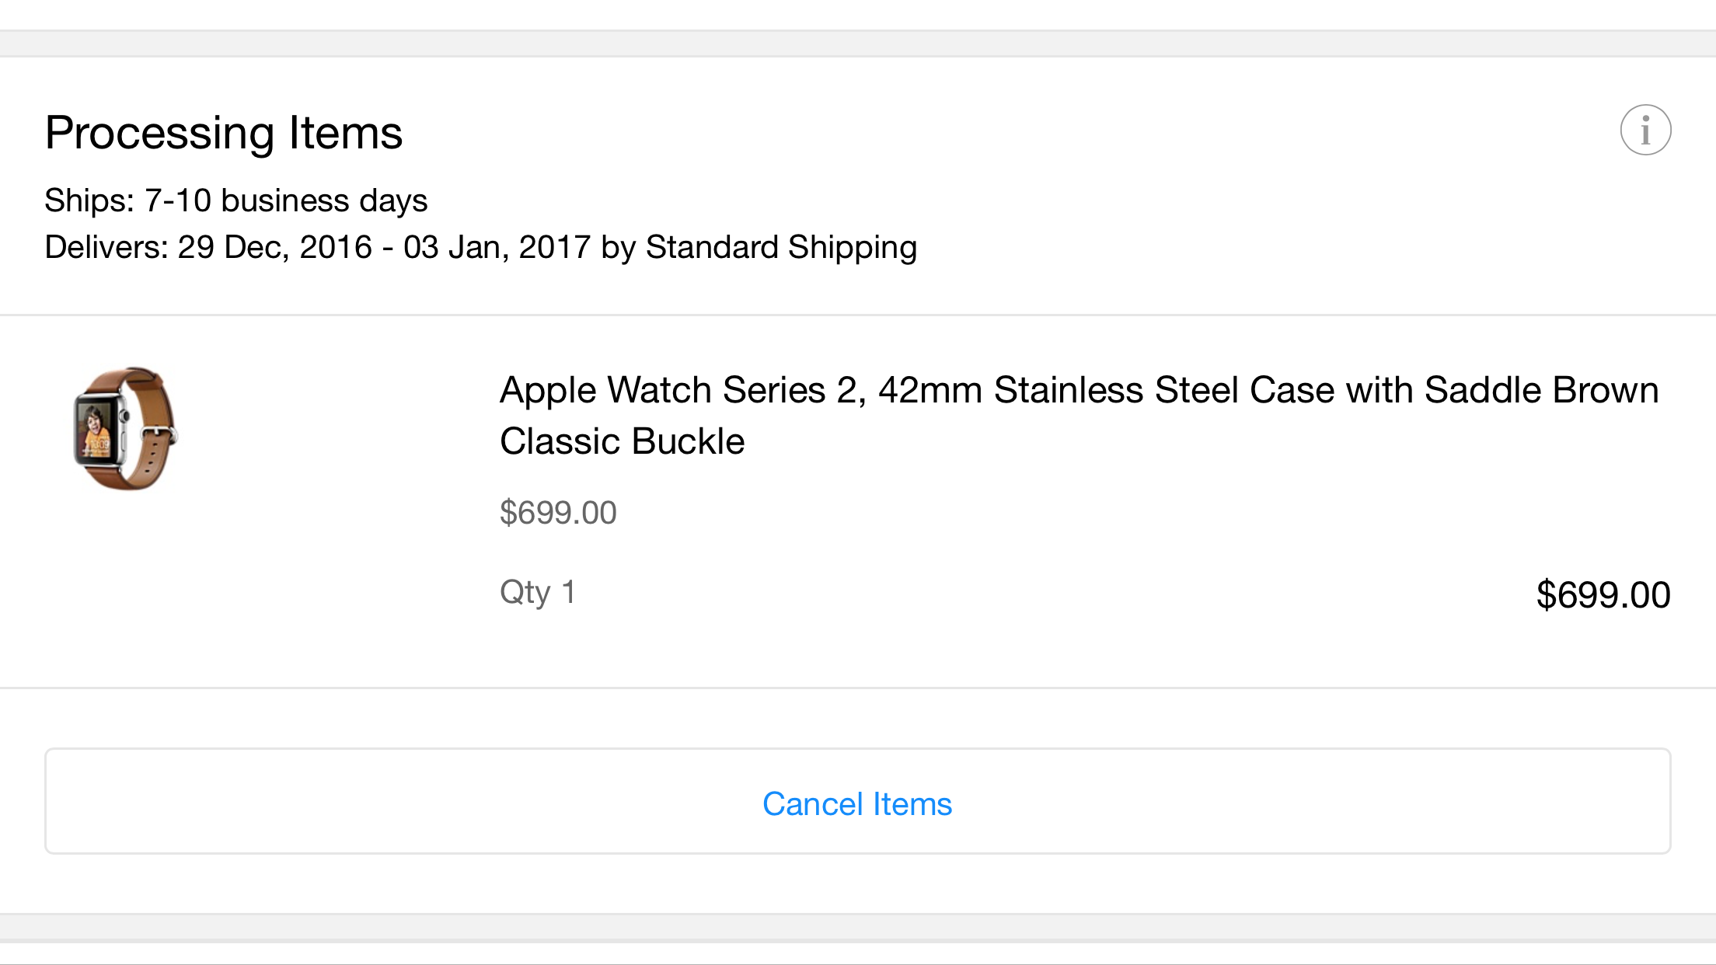Click the info icon beside Processing Items
Viewport: 1716px width, 965px height.
1645,130
